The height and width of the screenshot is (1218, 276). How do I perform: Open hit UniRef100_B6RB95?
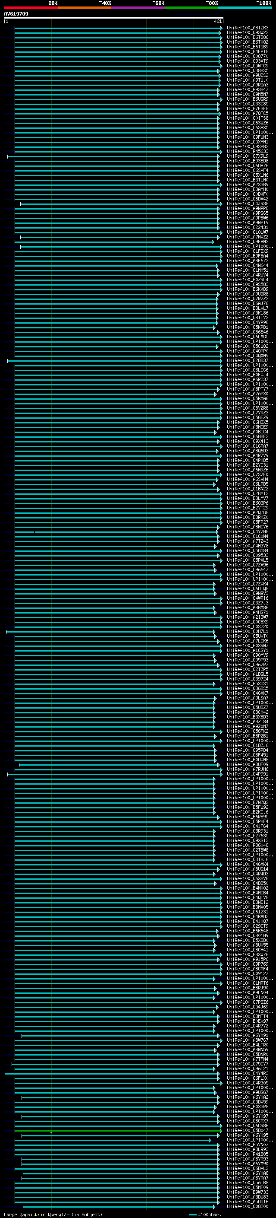[247, 817]
